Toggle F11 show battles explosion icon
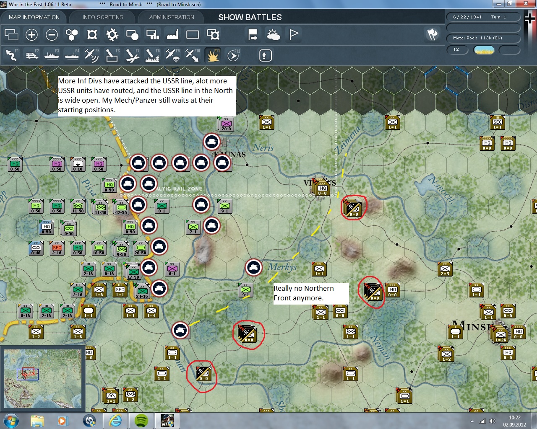537x429 pixels. 213,55
